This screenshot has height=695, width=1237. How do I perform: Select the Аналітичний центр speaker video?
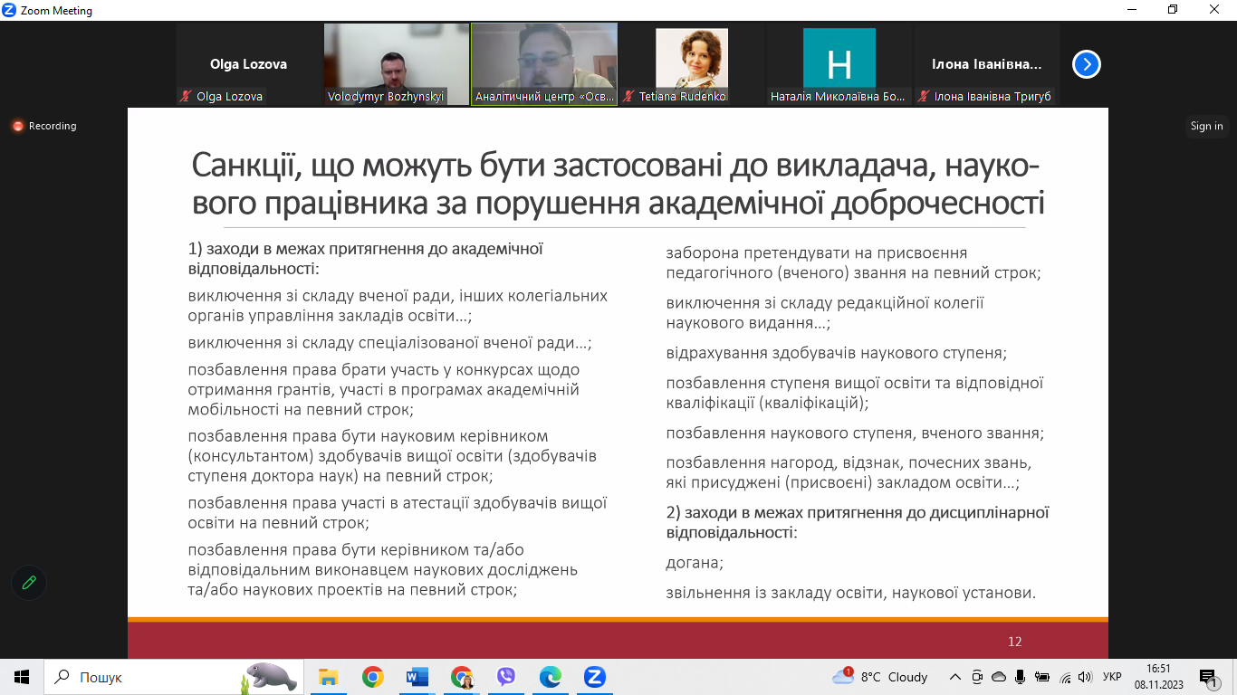tap(544, 64)
